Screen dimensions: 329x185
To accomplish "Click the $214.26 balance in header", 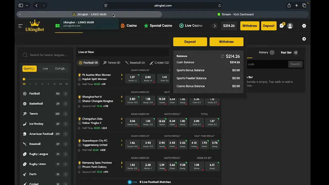I will [x=229, y=26].
